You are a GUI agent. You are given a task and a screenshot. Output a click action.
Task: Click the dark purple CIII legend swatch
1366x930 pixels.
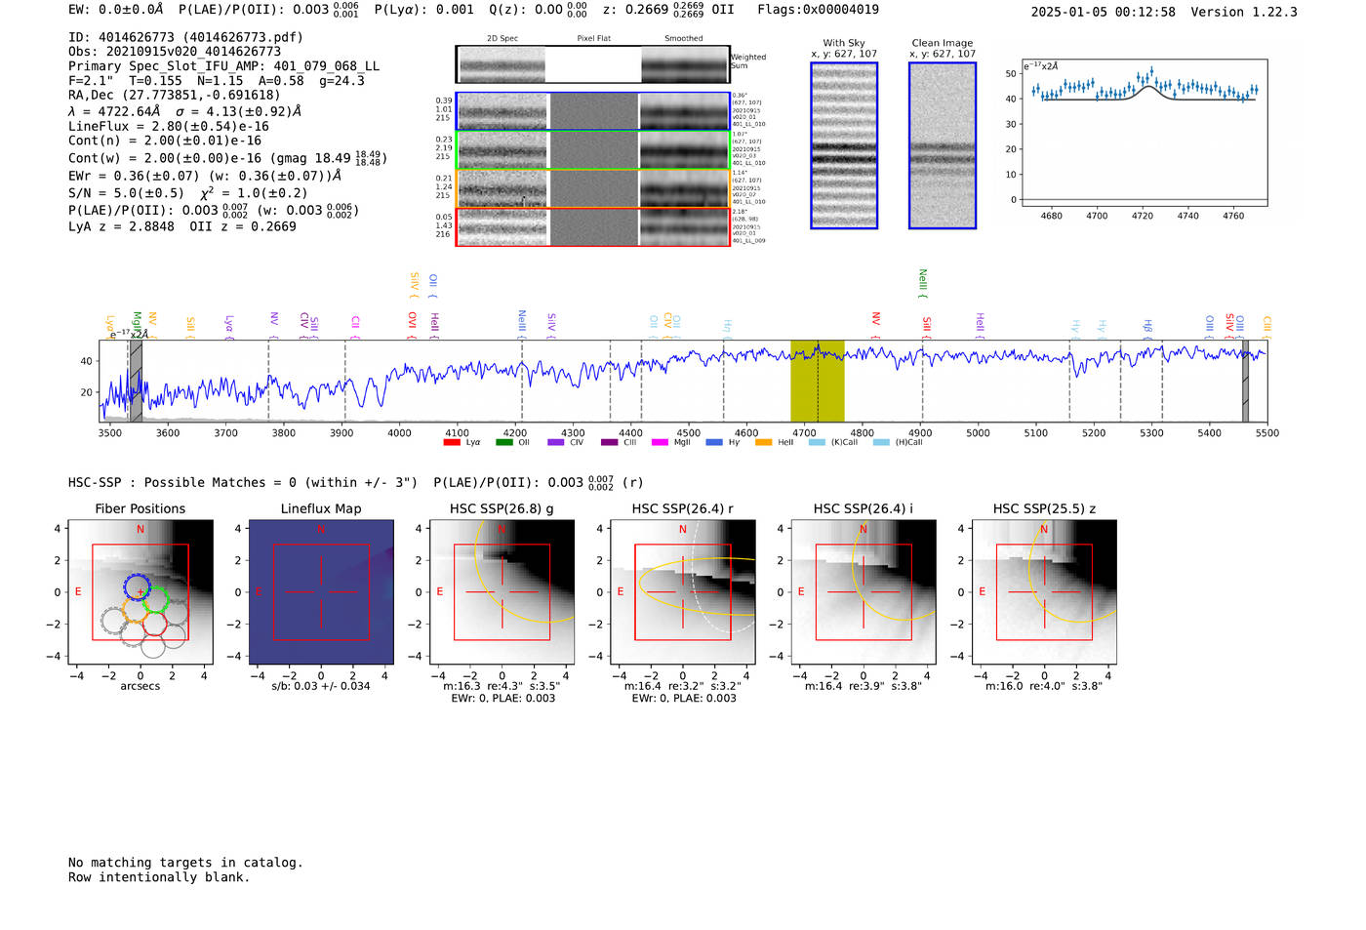609,442
